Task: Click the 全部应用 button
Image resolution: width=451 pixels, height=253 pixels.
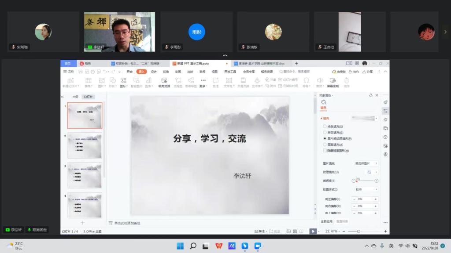Action: 326,221
